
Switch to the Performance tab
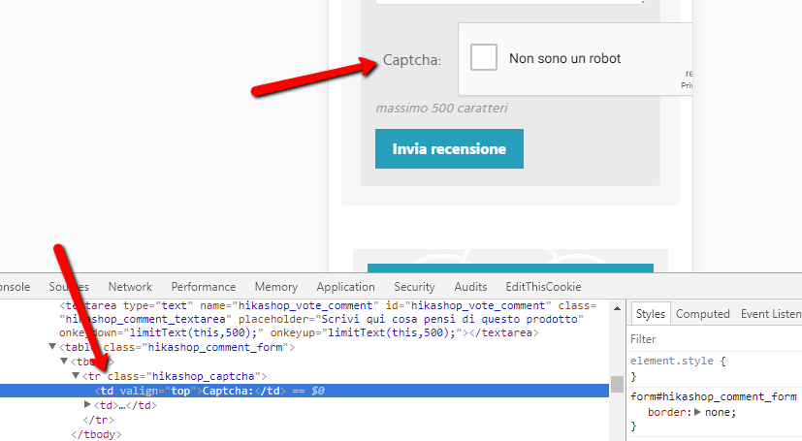click(204, 287)
